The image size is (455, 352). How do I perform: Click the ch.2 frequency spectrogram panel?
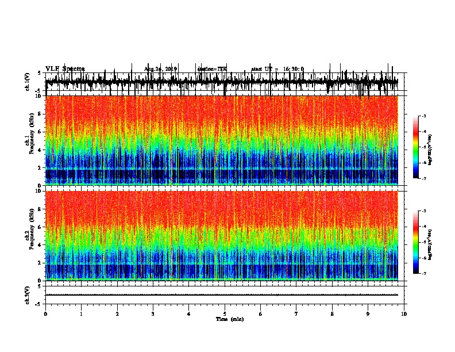pos(222,236)
